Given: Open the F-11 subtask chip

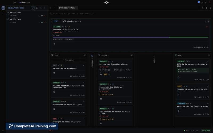Looking at the screenshot, I should tap(71, 39).
